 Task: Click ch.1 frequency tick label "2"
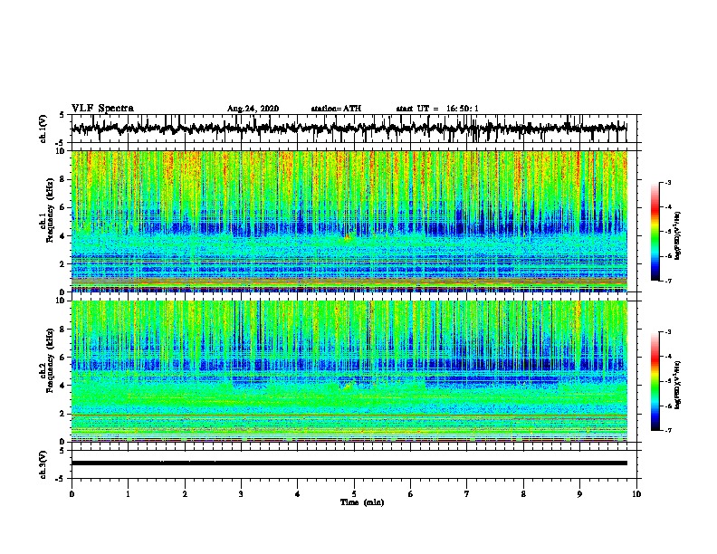coord(62,264)
